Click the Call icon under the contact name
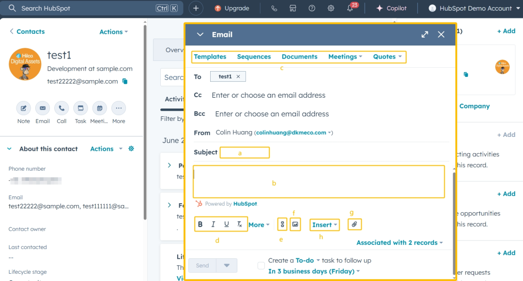The image size is (523, 281). 62,108
